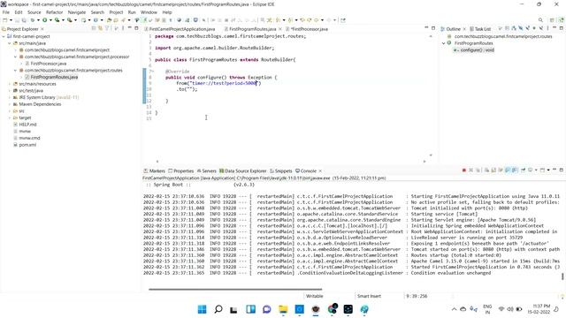566x318 pixels.
Task: Toggle Show Console on standard error change
Action: click(515, 170)
